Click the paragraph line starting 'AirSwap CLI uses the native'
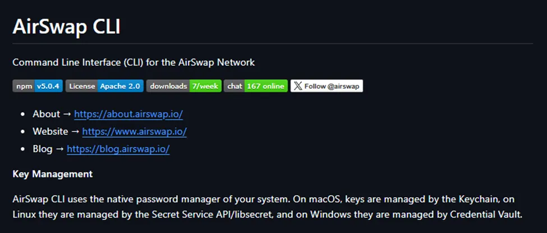The height and width of the screenshot is (233, 547). click(x=264, y=199)
